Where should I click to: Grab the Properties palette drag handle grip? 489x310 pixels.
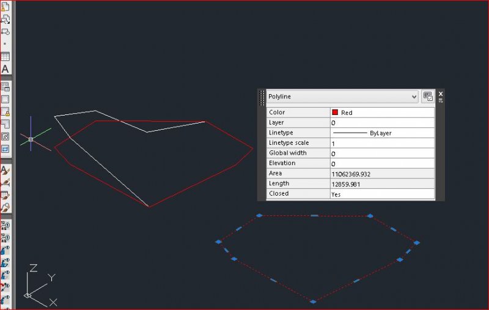click(262, 98)
